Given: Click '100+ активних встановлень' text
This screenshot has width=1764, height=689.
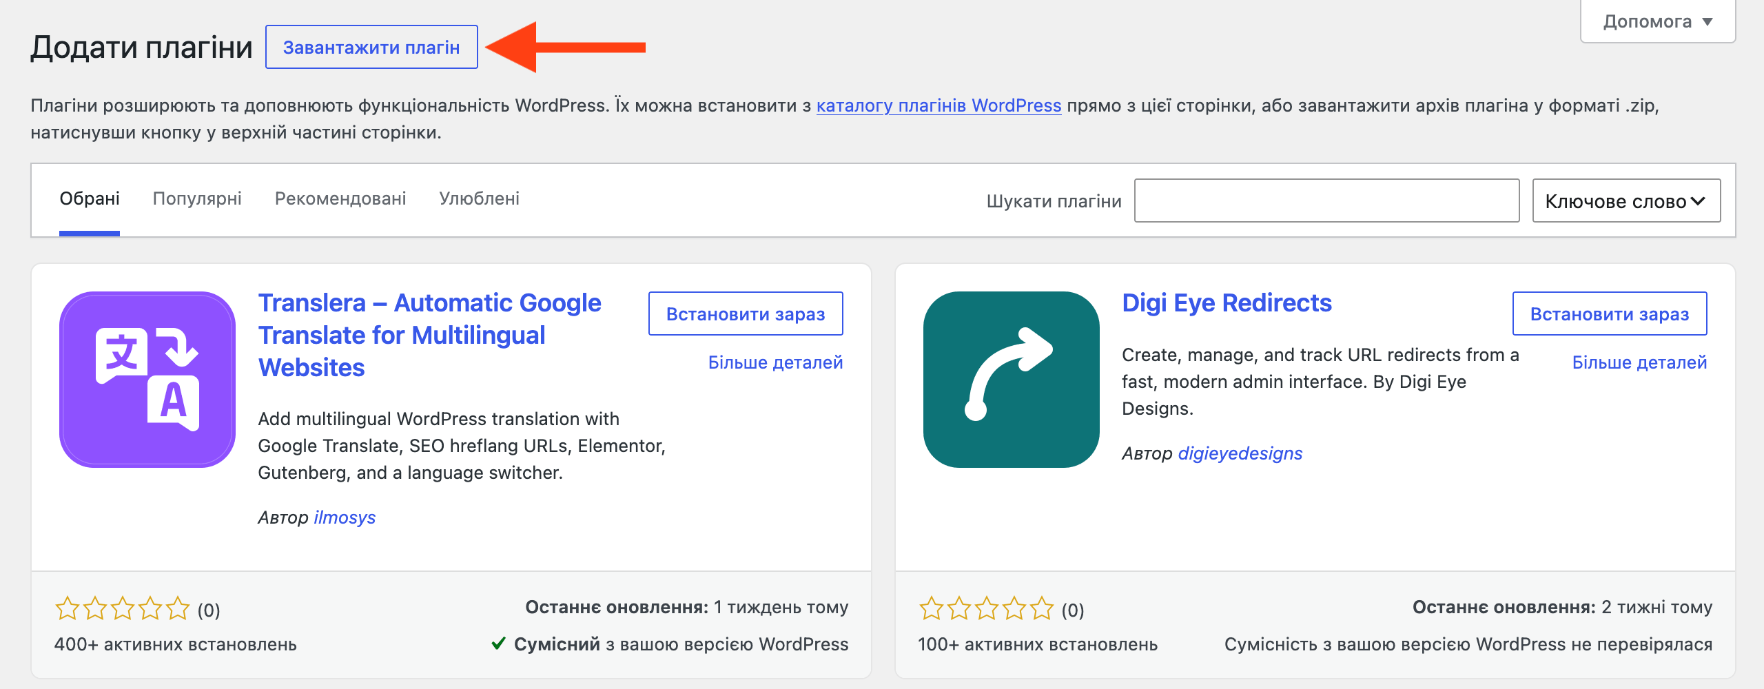Looking at the screenshot, I should 1038,645.
